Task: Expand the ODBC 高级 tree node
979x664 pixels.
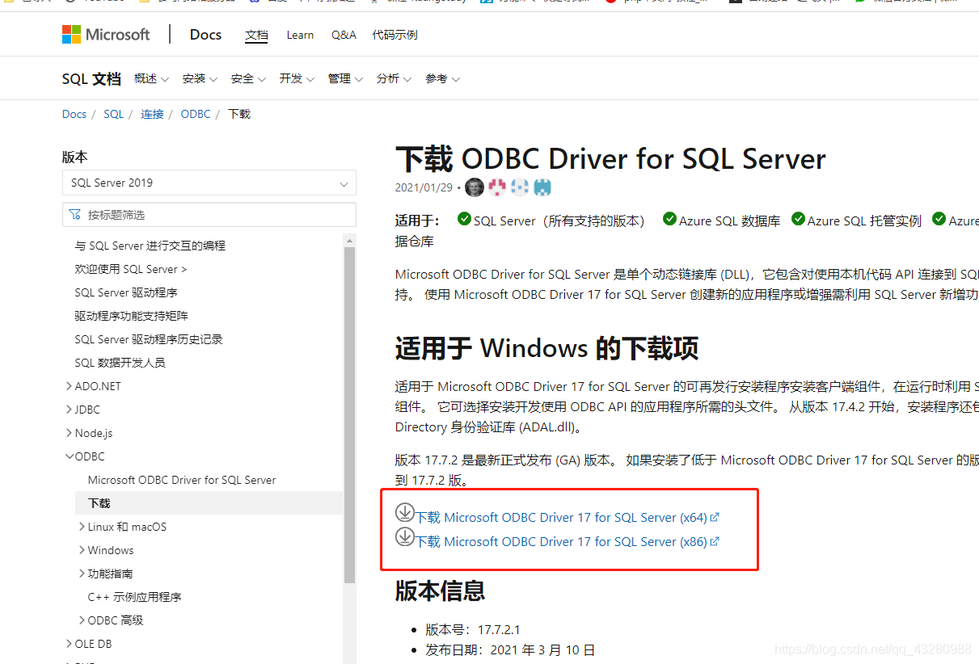Action: 82,620
